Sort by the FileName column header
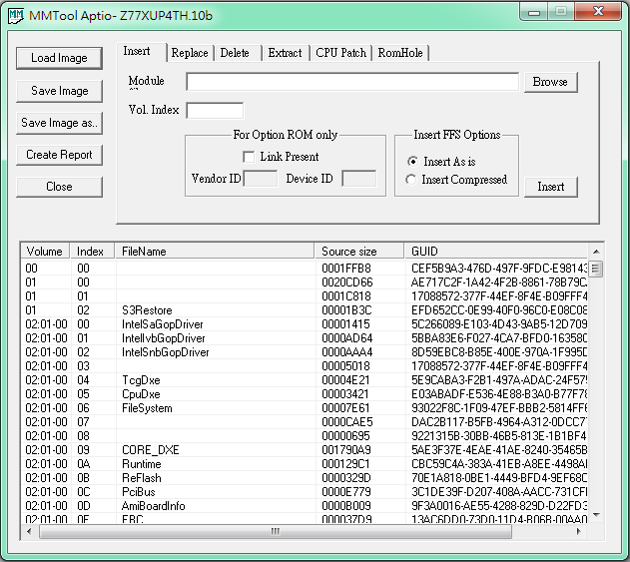This screenshot has height=562, width=630. tap(215, 252)
